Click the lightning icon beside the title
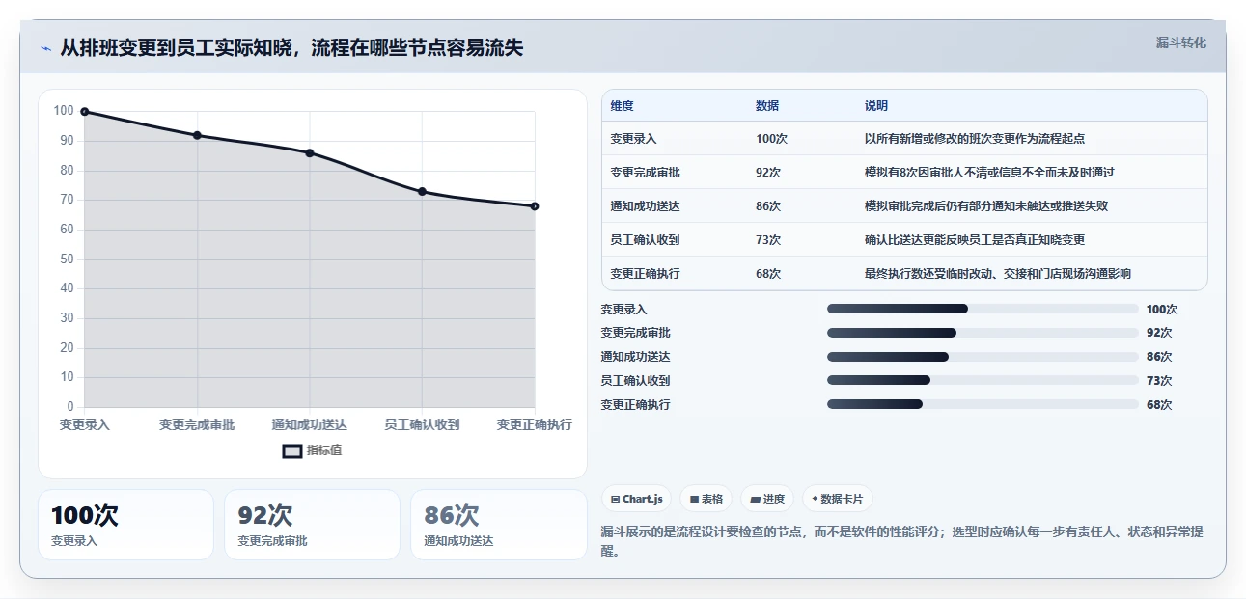 pos(45,48)
